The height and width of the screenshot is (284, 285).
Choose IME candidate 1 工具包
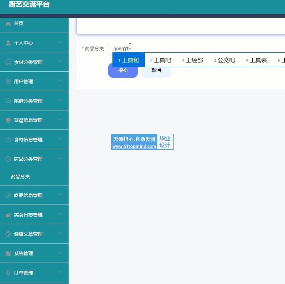(128, 60)
